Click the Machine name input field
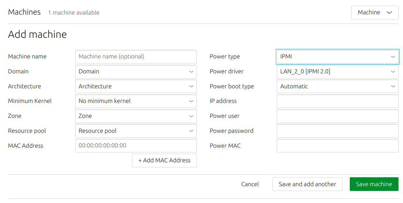This screenshot has width=403, height=203. (136, 57)
